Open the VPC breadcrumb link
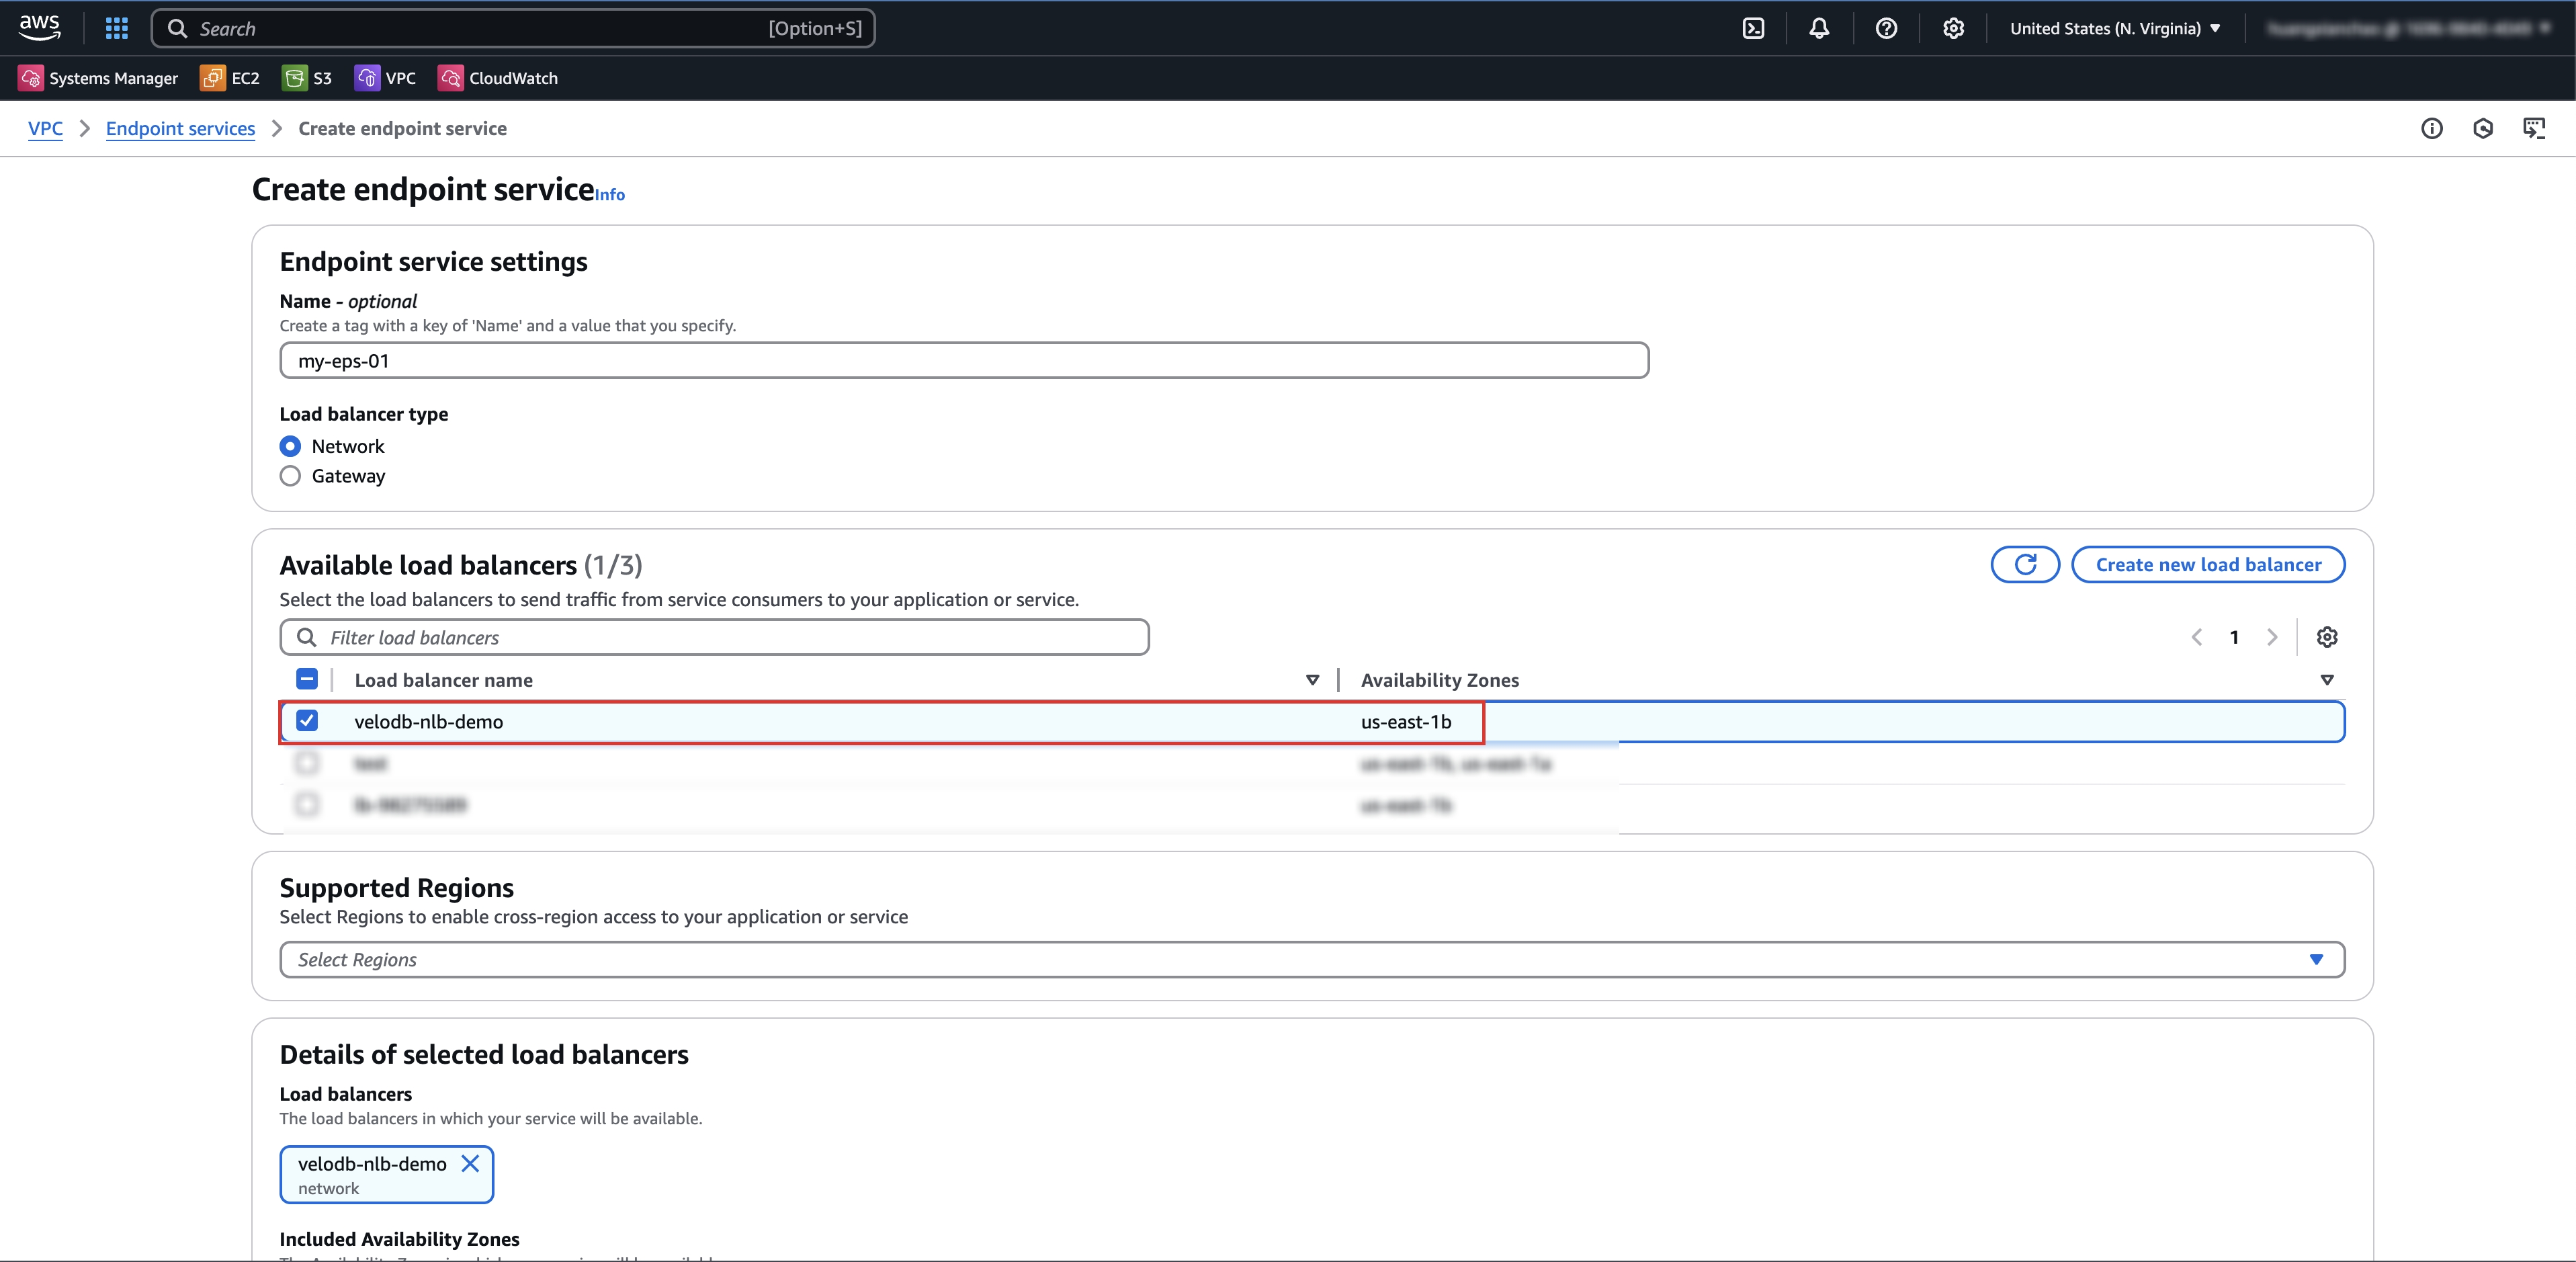Viewport: 2576px width, 1262px height. (x=45, y=128)
